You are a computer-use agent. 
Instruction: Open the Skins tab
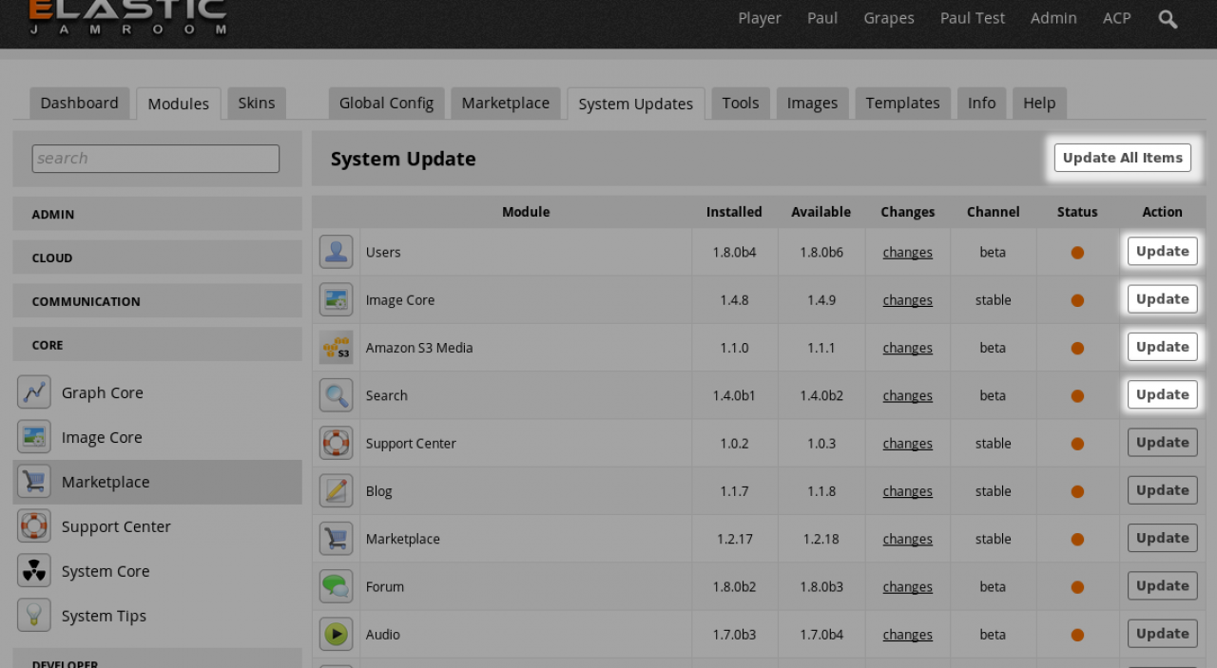click(x=257, y=104)
